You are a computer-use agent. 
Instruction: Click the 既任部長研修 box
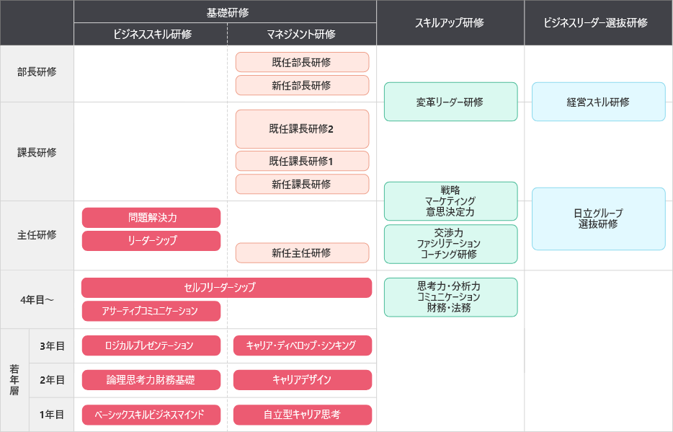(x=302, y=62)
